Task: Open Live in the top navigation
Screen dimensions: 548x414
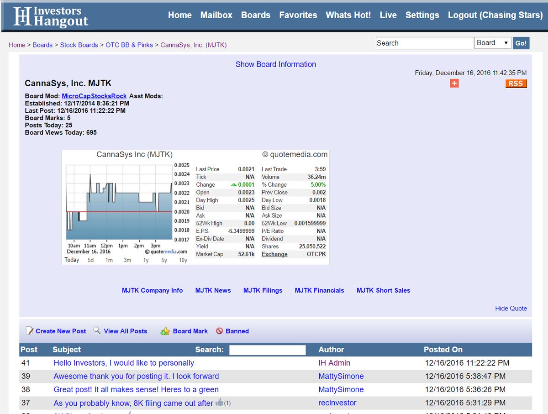Action: point(388,15)
